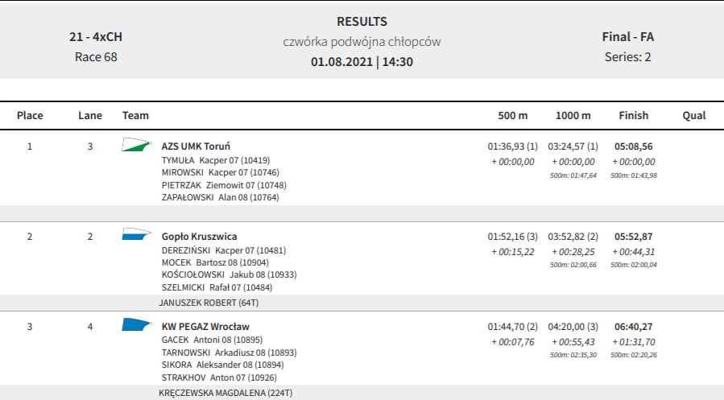Select rower KOŚCIOŁOWSKI Jakub 08 (10933)
Screen dimensions: 724x400
[229, 275]
